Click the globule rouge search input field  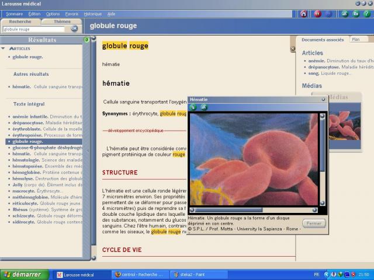click(35, 29)
